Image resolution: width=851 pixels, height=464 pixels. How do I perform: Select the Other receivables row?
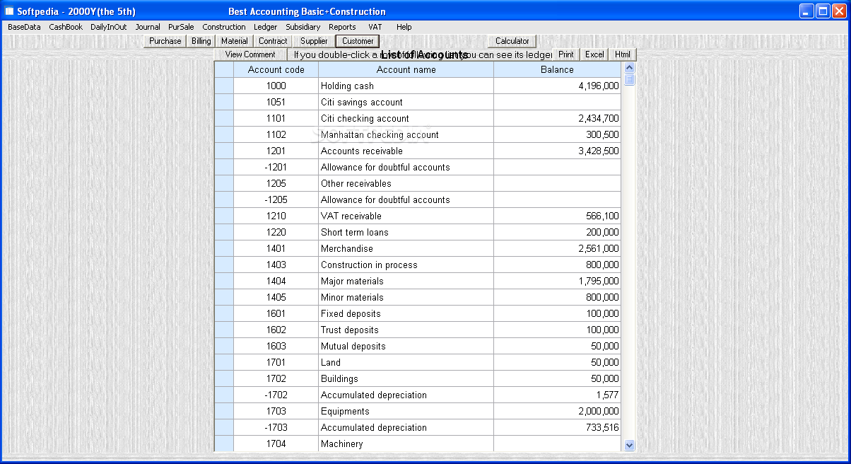418,184
